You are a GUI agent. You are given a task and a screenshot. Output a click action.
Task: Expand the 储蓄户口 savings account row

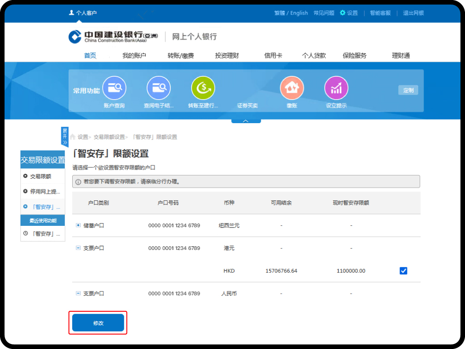click(78, 225)
